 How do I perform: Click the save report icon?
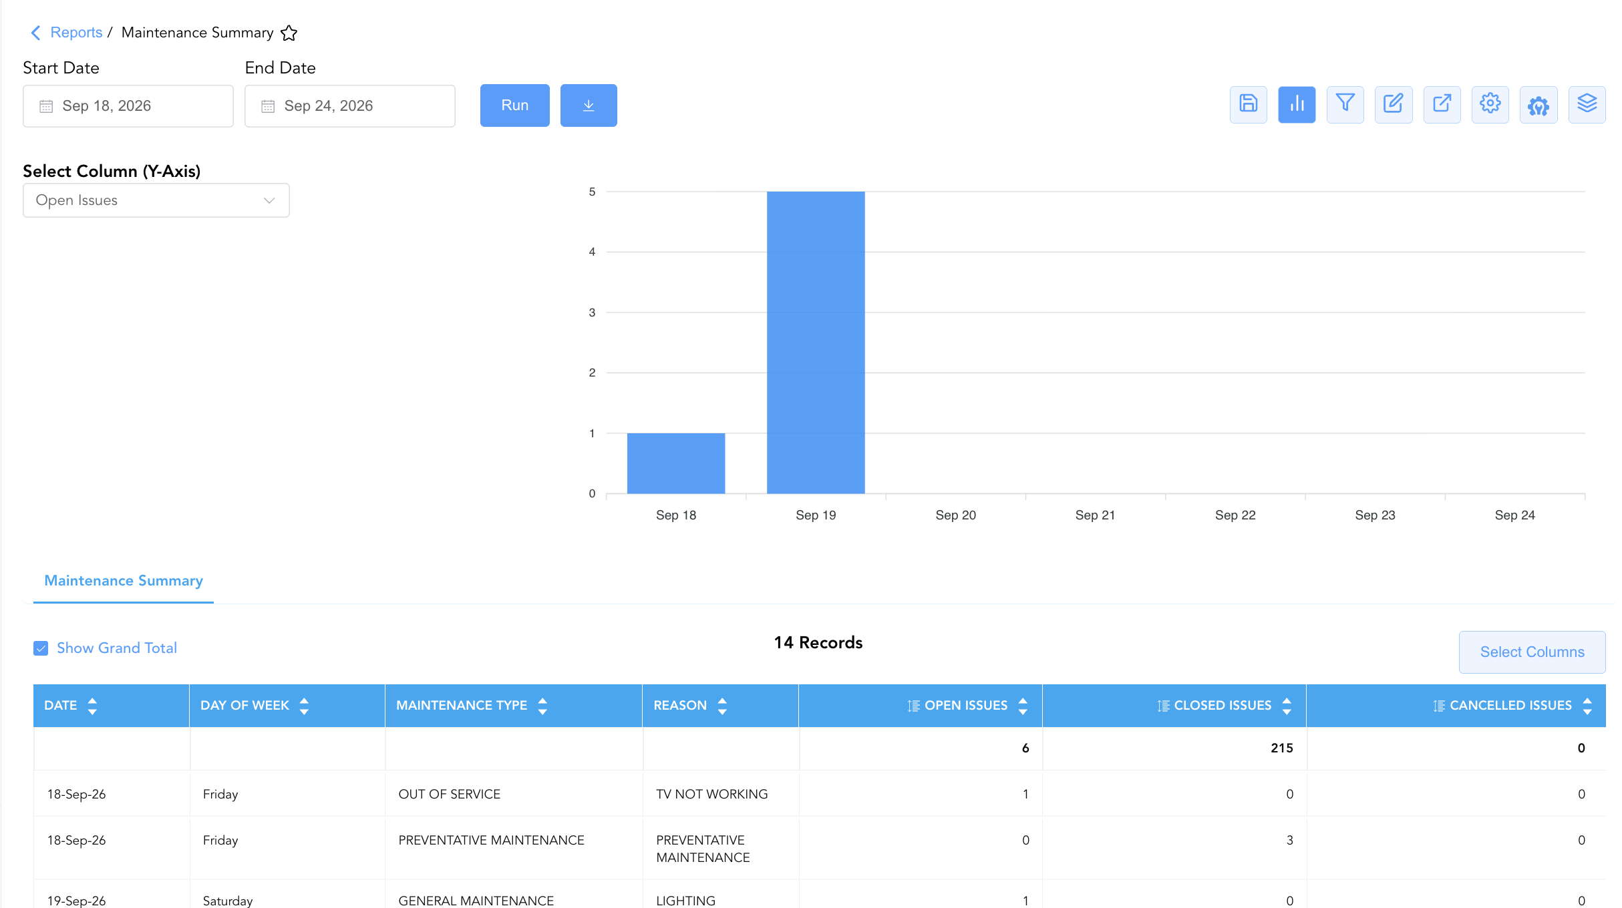[x=1248, y=104]
